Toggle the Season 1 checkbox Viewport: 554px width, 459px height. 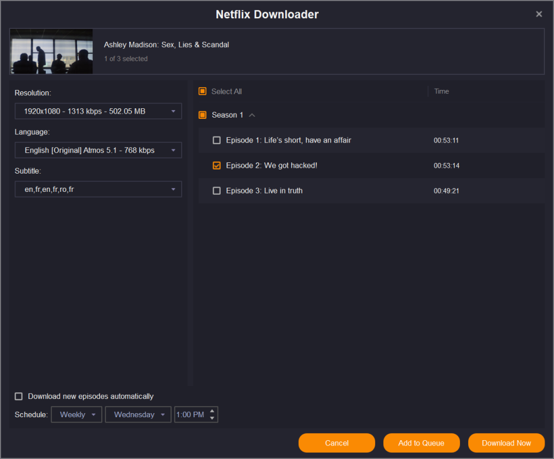(202, 115)
